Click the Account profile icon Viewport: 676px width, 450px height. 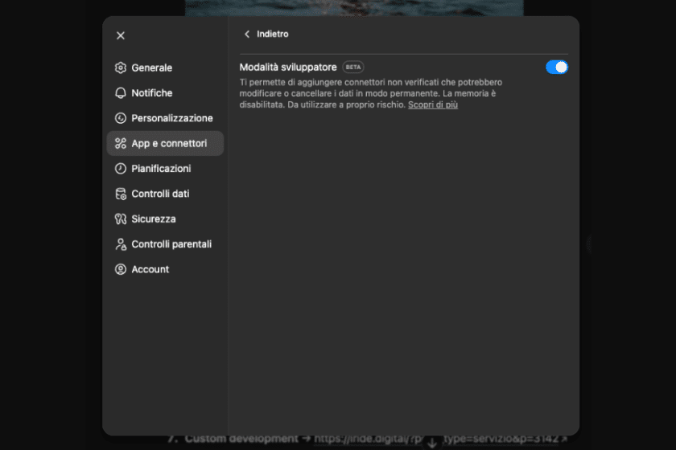120,269
